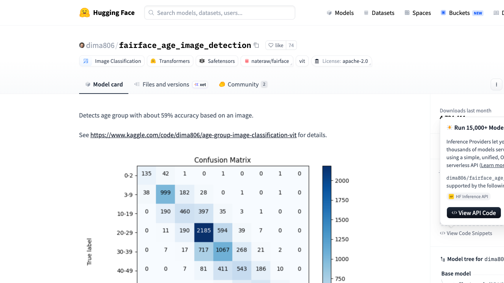Focus the search models input field

[220, 13]
